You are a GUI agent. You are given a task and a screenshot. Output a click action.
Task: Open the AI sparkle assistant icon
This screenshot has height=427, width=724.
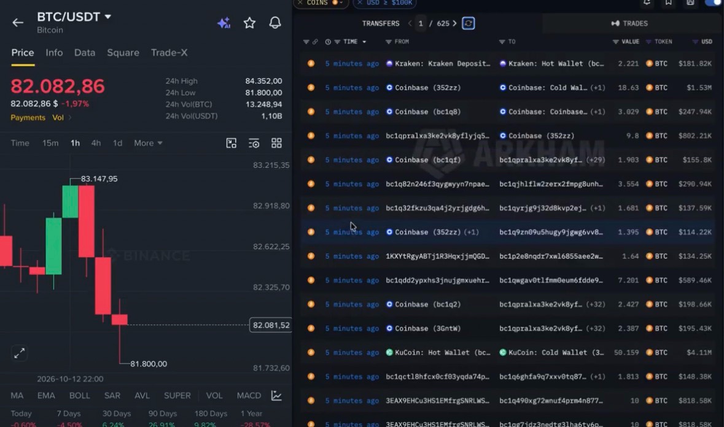[x=224, y=23]
